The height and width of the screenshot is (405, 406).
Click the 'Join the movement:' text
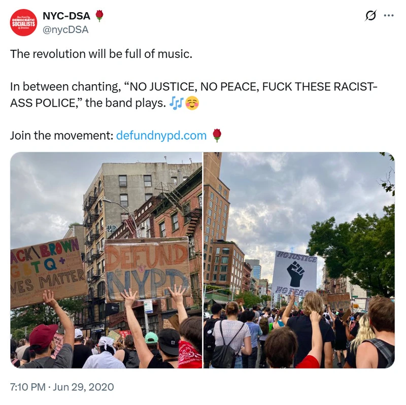point(61,136)
